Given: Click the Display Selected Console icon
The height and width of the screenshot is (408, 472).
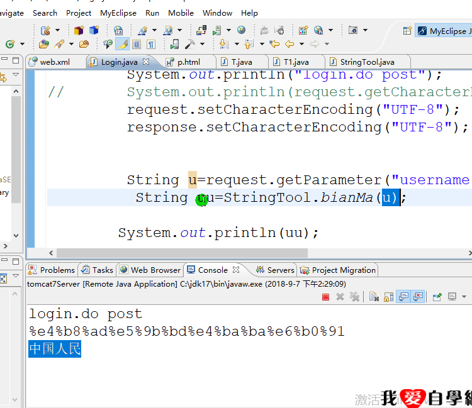Looking at the screenshot, I should (x=452, y=297).
